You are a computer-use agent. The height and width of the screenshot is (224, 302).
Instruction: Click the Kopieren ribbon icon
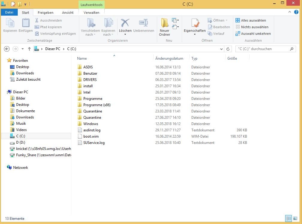pyautogui.click(x=10, y=23)
